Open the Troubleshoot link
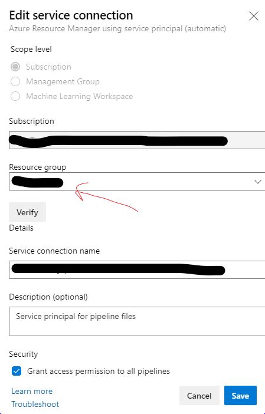The width and height of the screenshot is (265, 414). click(35, 404)
